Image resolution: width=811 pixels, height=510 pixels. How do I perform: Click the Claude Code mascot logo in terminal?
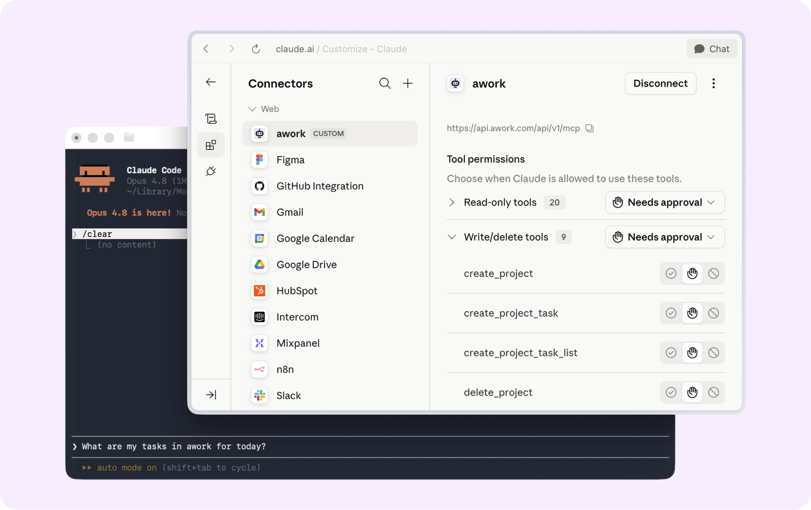pos(94,179)
